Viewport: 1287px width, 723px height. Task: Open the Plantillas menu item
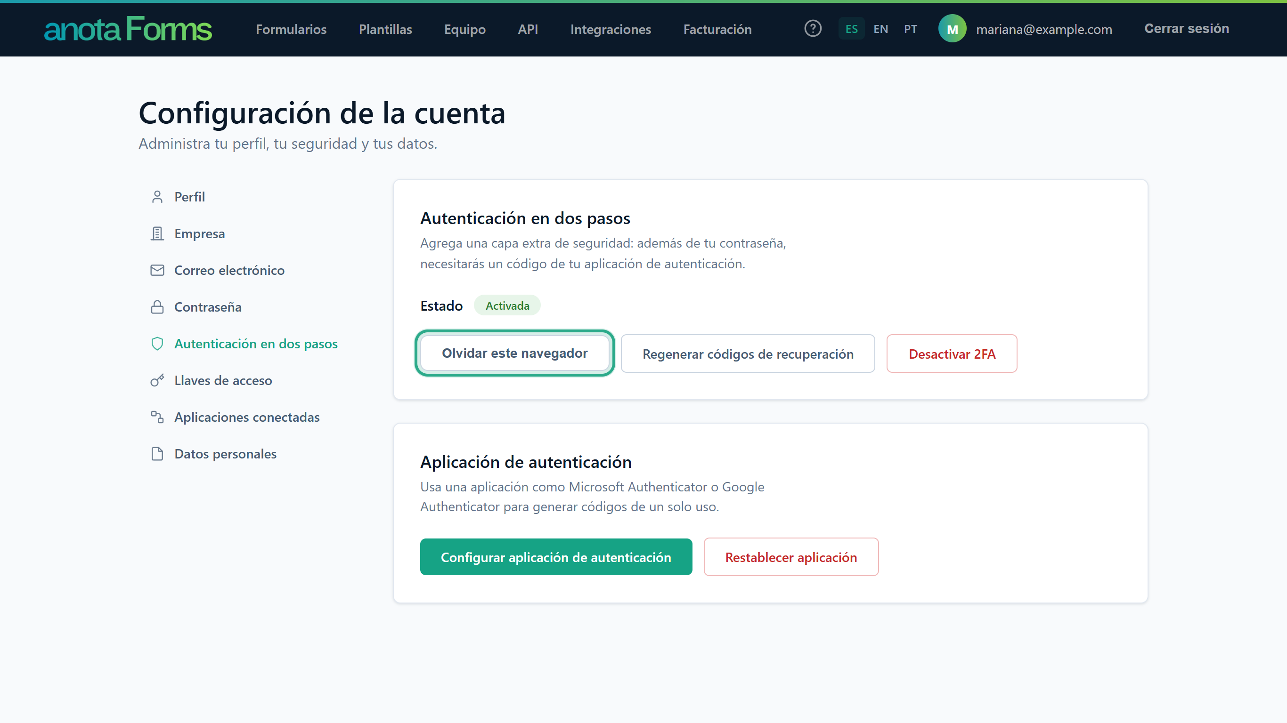(x=385, y=30)
